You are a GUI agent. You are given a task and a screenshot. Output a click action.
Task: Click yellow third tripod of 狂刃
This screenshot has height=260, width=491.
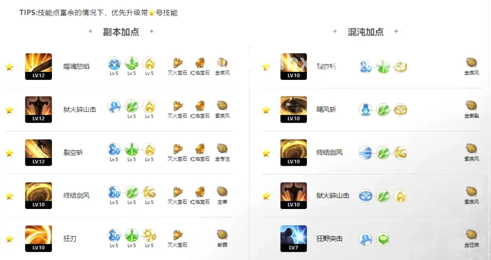tap(149, 235)
